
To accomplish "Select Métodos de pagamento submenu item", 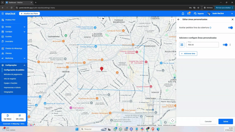I will pos(13,74).
